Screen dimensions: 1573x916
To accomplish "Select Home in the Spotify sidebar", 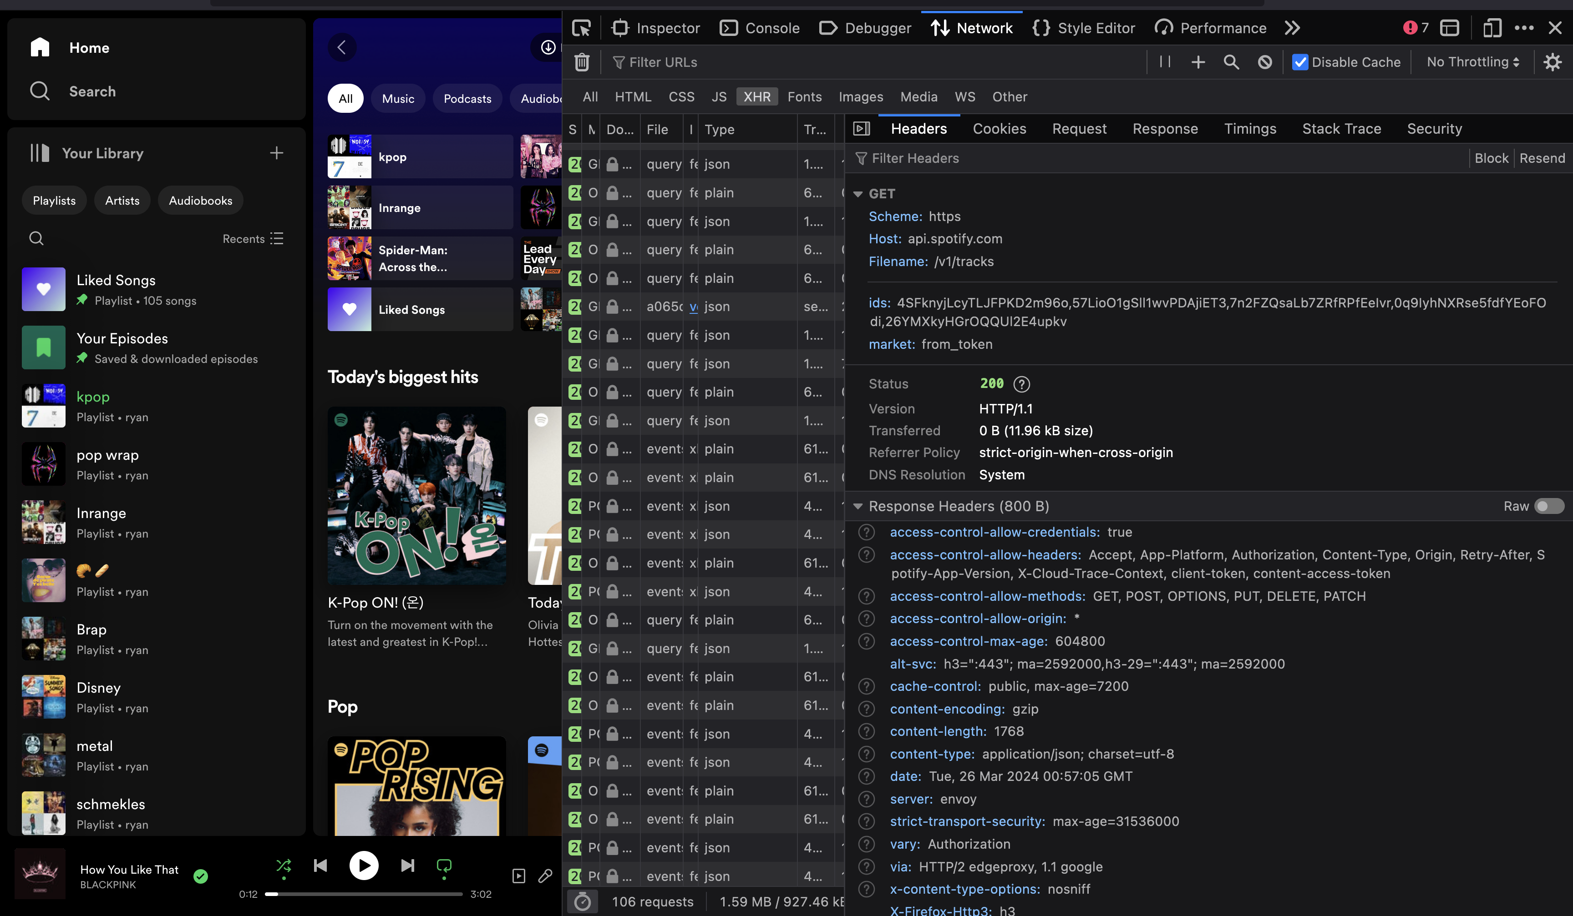I will point(89,47).
